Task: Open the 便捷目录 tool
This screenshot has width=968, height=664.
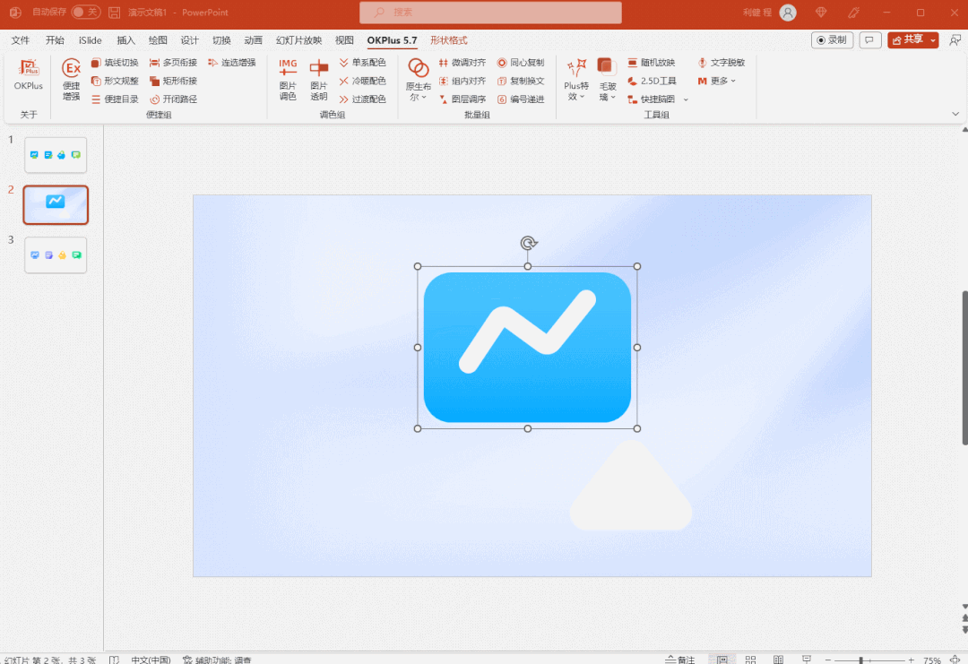Action: (115, 99)
